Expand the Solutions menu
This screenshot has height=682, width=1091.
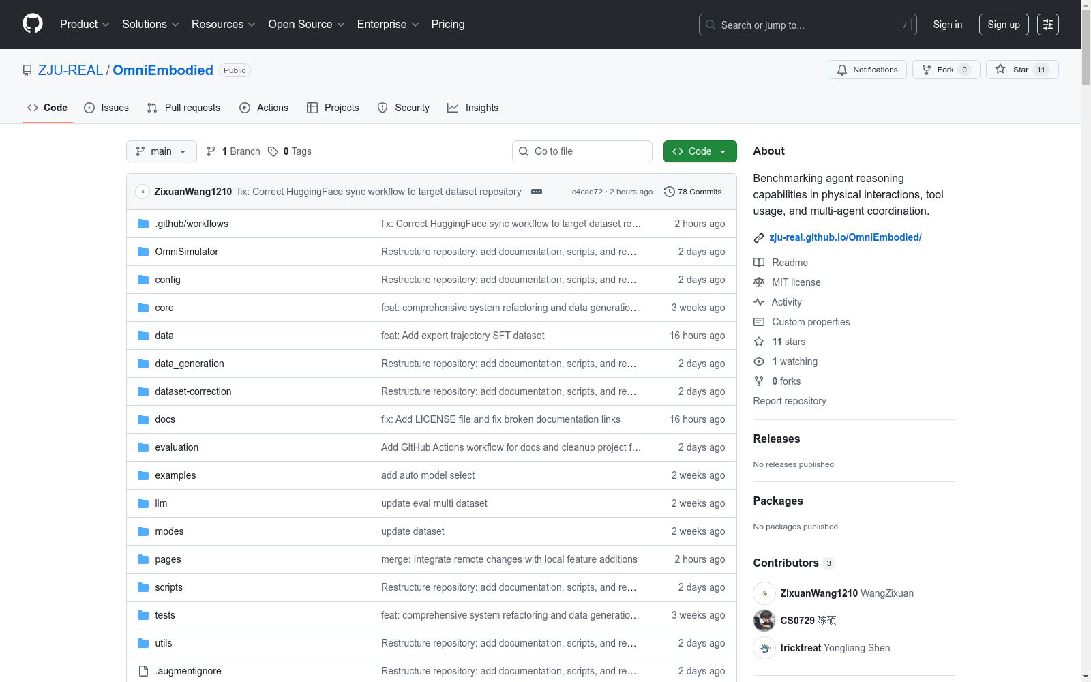151,25
